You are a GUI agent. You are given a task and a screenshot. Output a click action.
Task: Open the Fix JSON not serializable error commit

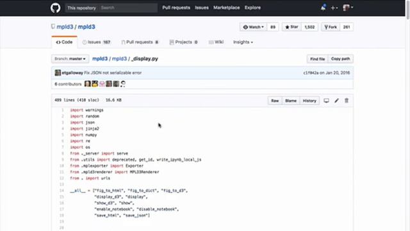pos(113,73)
